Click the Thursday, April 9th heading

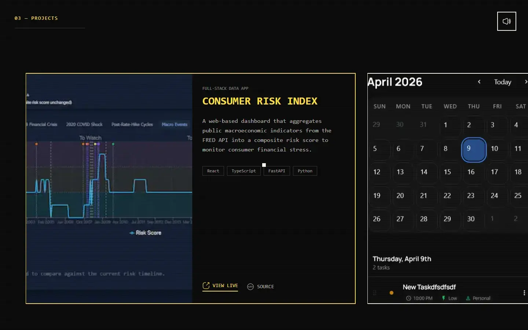402,259
